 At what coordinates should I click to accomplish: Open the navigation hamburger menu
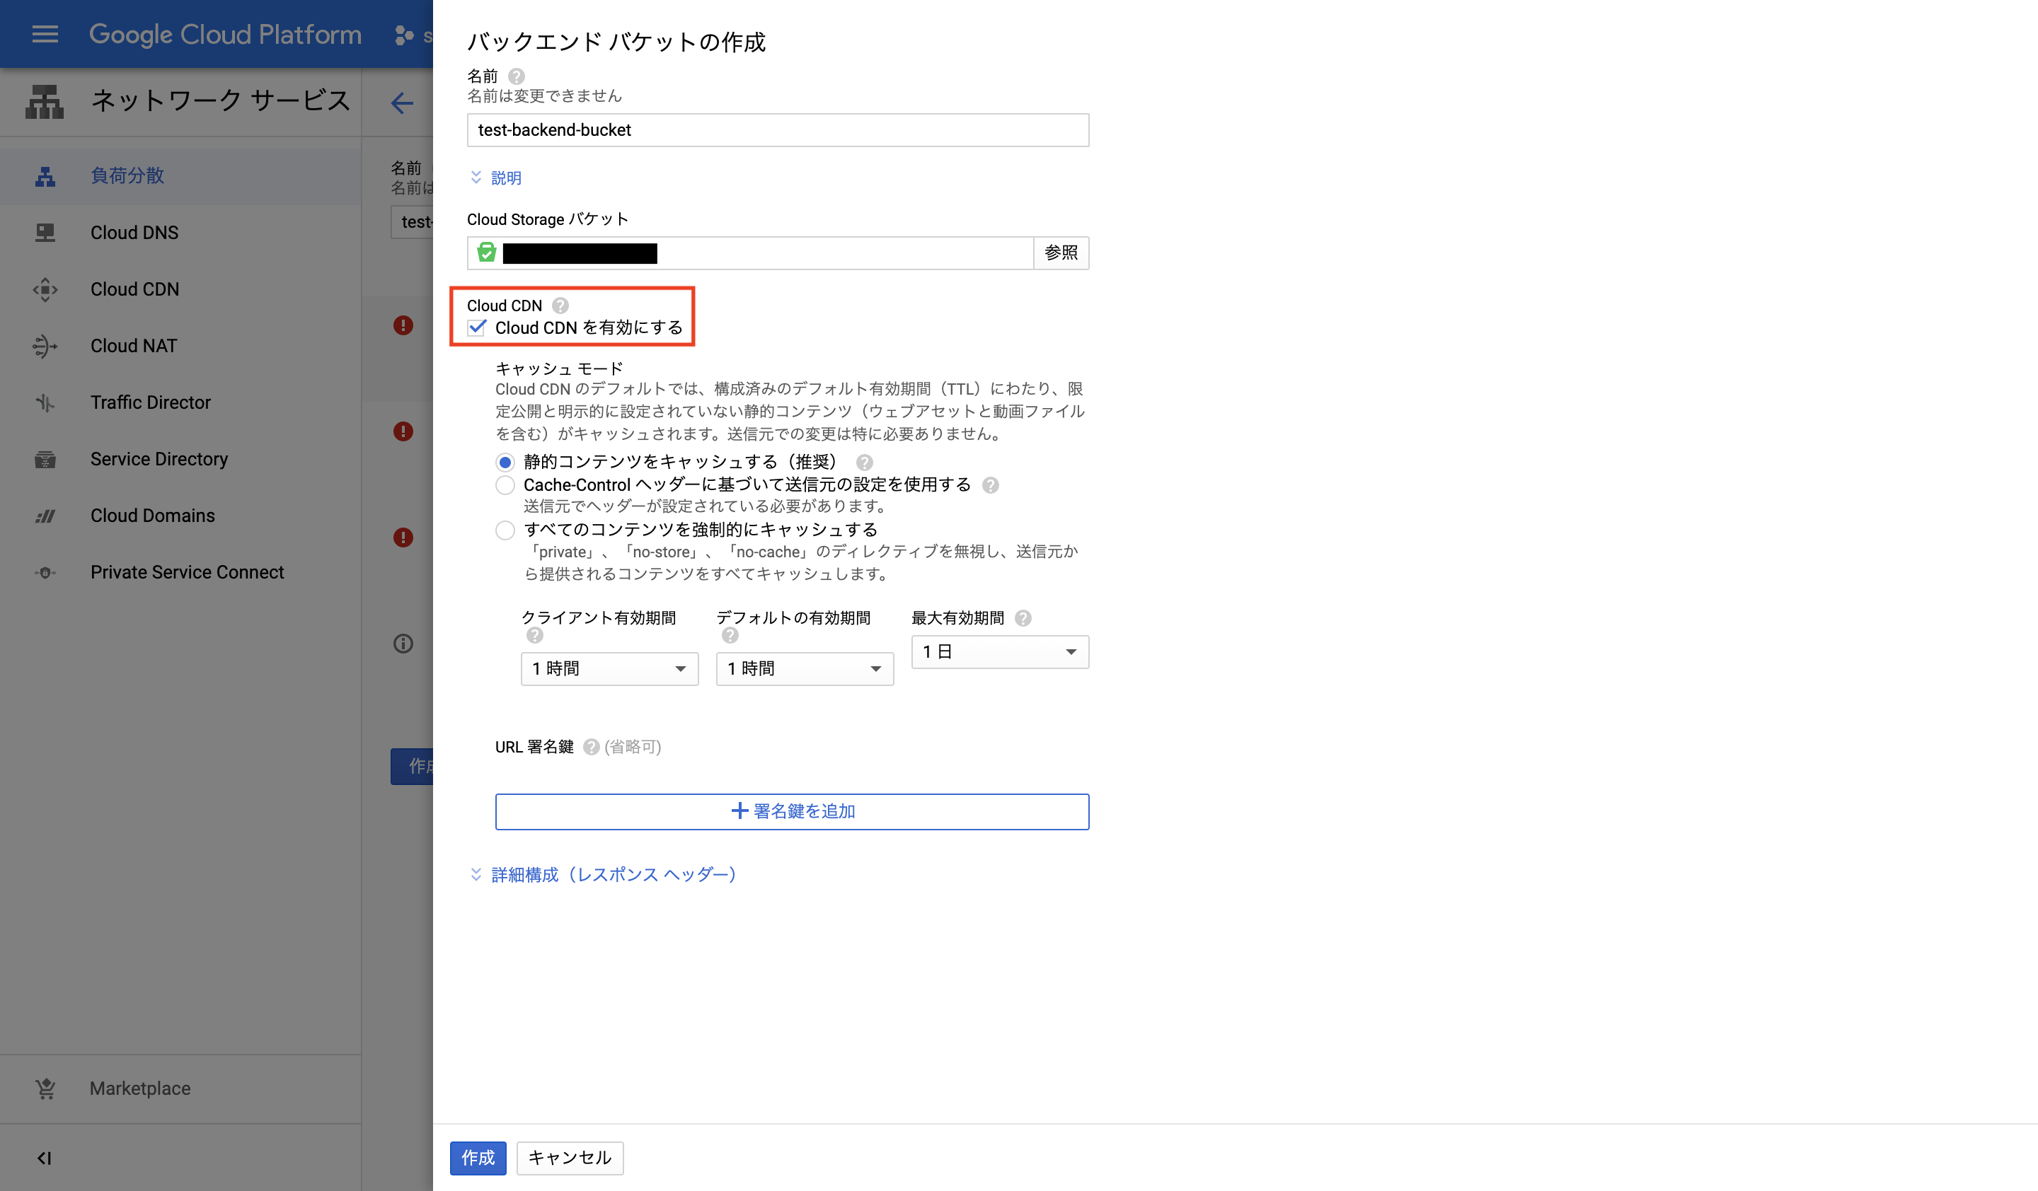pos(45,34)
